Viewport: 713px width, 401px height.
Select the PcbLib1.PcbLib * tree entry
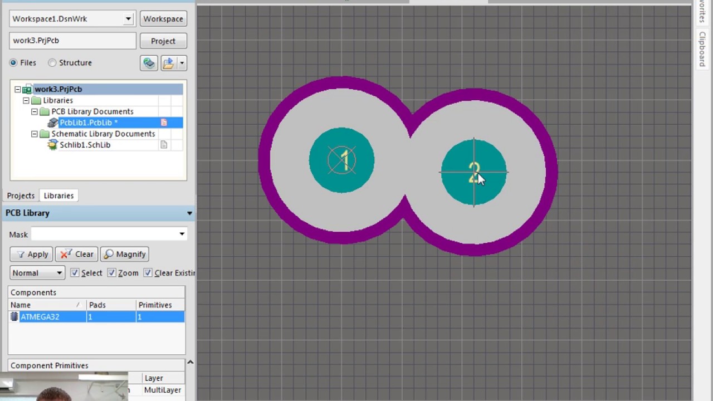tap(89, 123)
